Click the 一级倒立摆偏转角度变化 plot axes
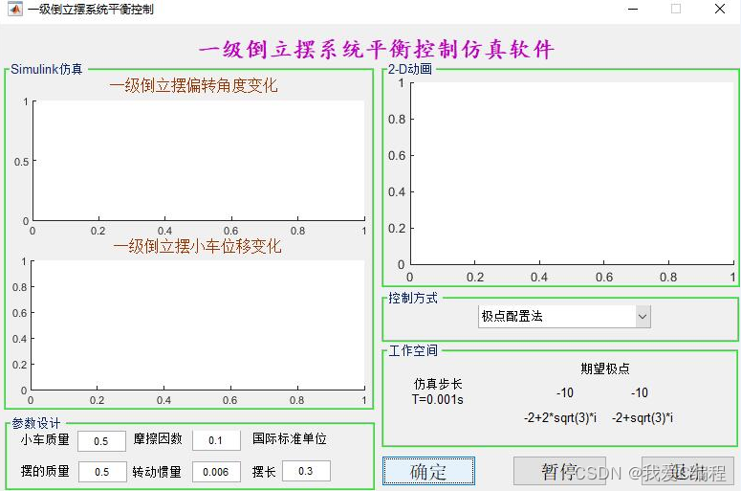 [x=199, y=161]
